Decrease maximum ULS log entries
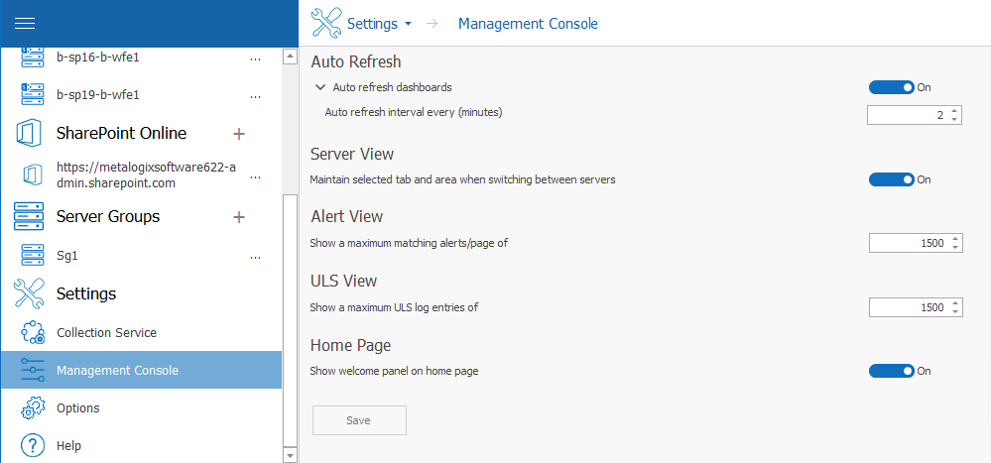Image resolution: width=991 pixels, height=463 pixels. [955, 311]
